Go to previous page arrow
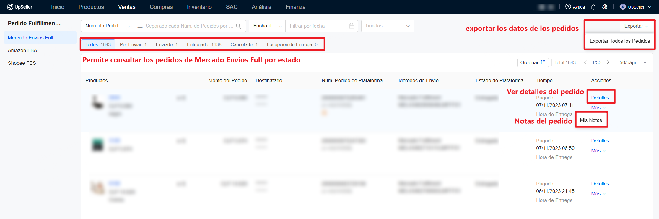This screenshot has width=659, height=219. click(x=585, y=62)
